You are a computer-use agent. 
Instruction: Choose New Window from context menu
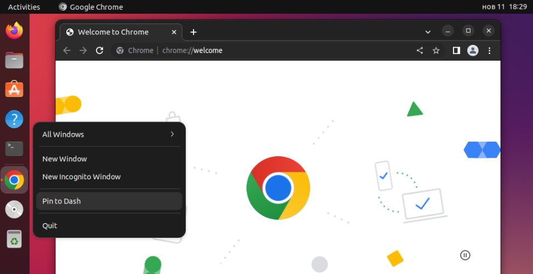click(109, 159)
